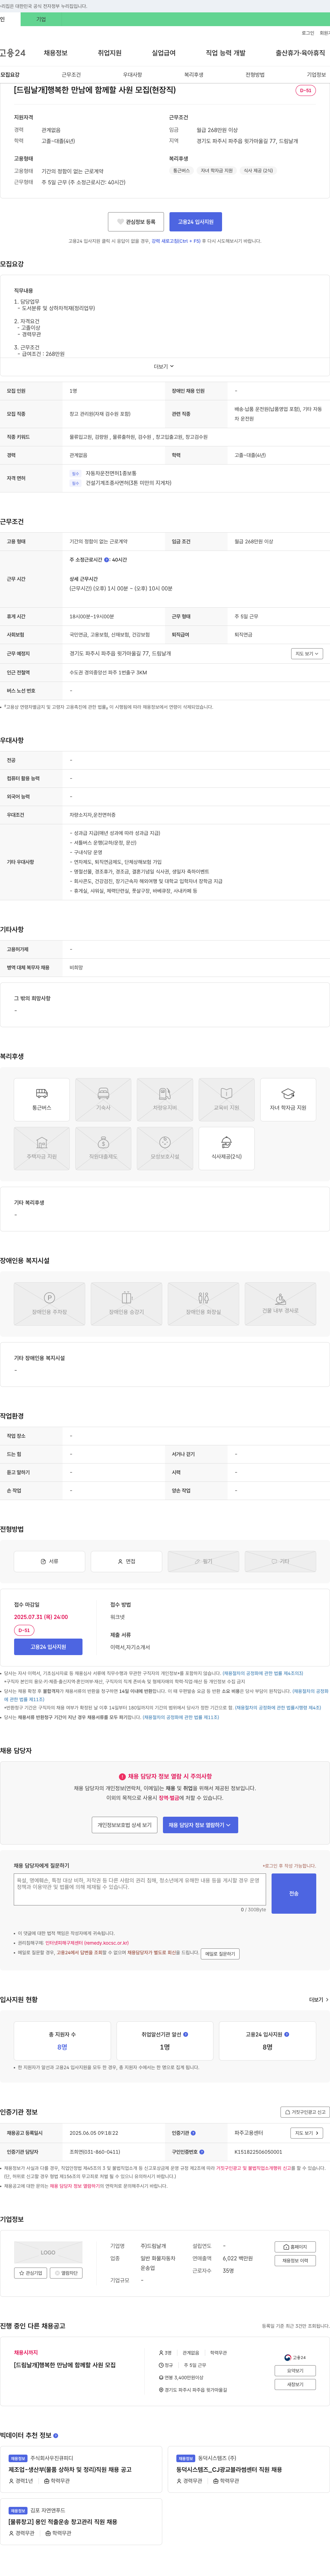Screen dimensions: 330x2576
Task: Open the 직업 능력 개발 menu
Action: click(x=225, y=53)
